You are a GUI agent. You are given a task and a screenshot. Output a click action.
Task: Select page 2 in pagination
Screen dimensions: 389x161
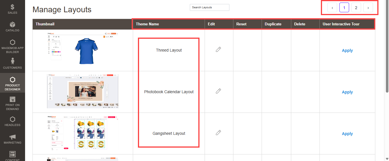tap(356, 8)
